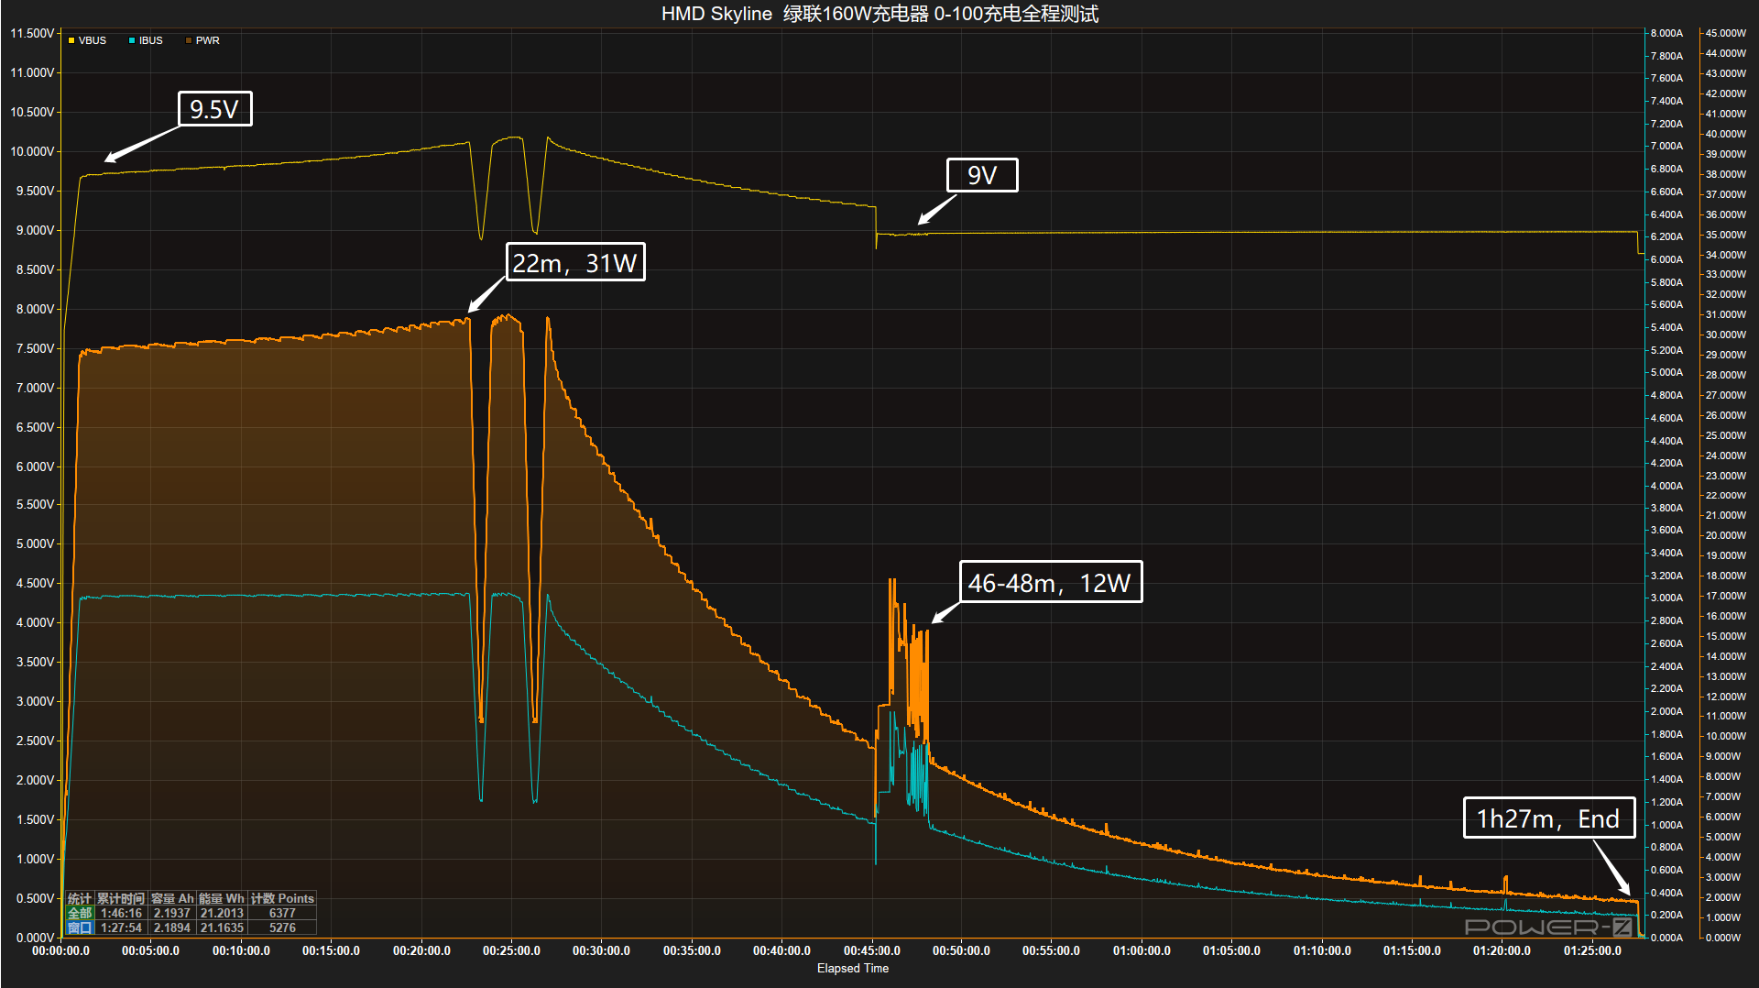Select the blue 窗口 row header in statistics table

coord(80,928)
